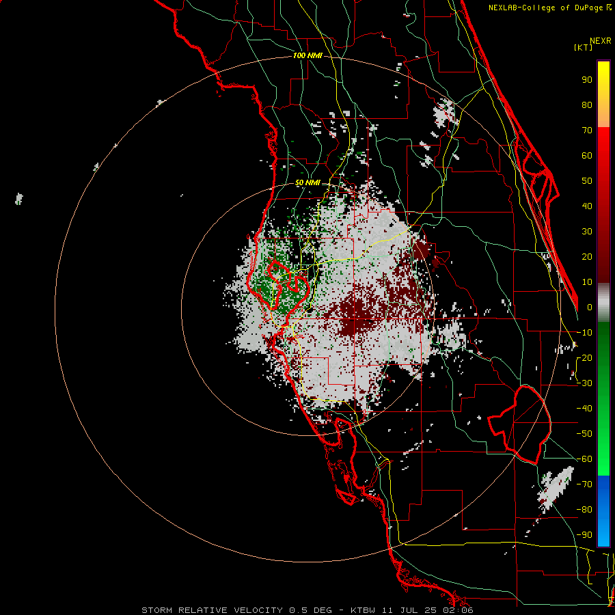Click the -70 value on the velocity scale
Viewport: 615px width, 615px height.
click(x=584, y=484)
